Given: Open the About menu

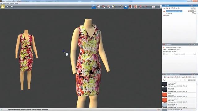Looking at the screenshot, I should pyautogui.click(x=17, y=3).
